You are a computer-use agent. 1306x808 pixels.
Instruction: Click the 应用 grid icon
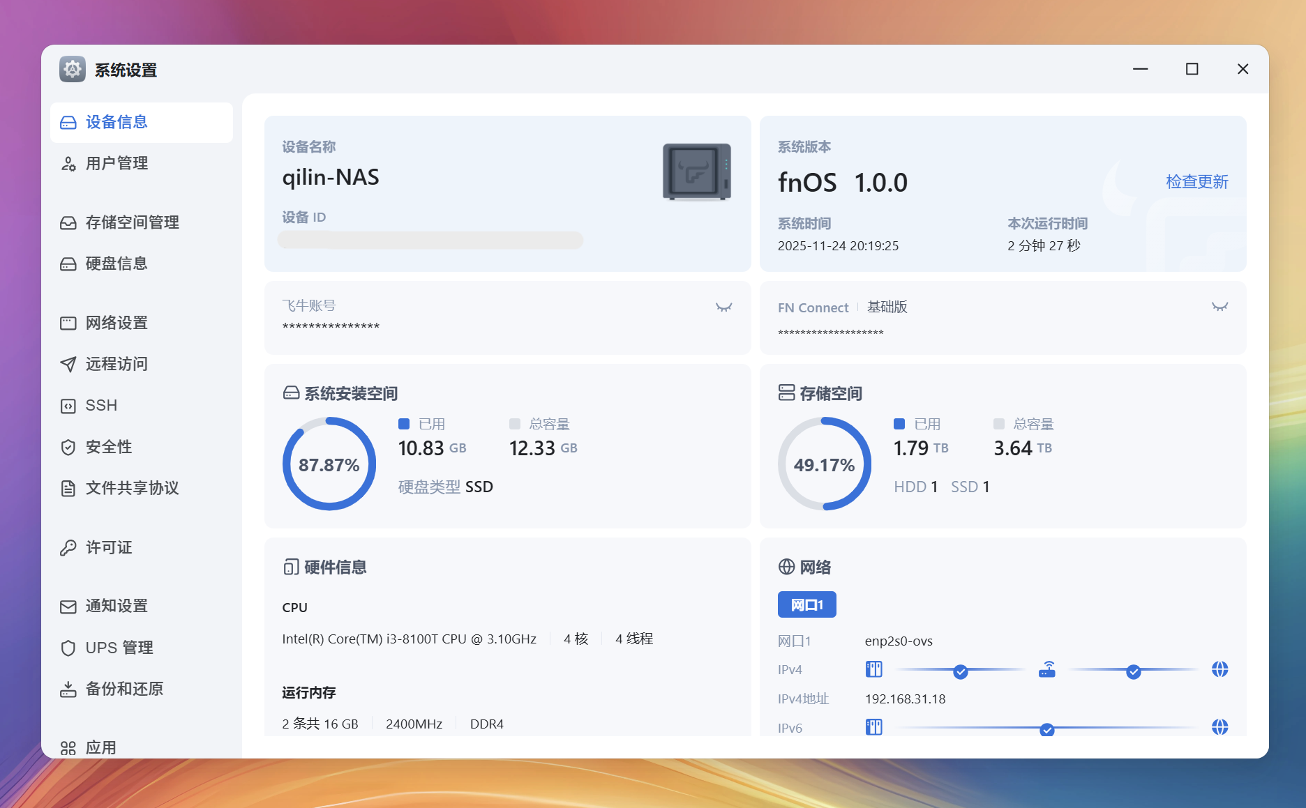(68, 749)
